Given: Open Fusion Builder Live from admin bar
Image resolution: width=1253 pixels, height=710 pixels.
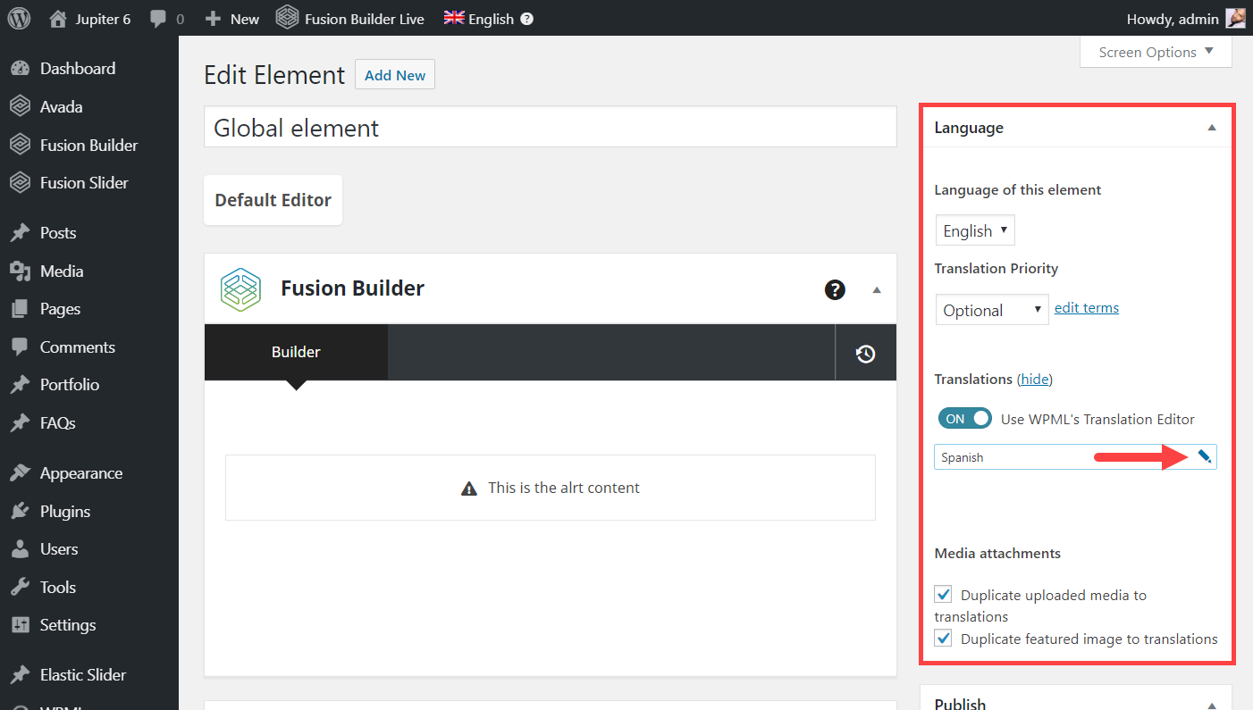Looking at the screenshot, I should pyautogui.click(x=349, y=18).
